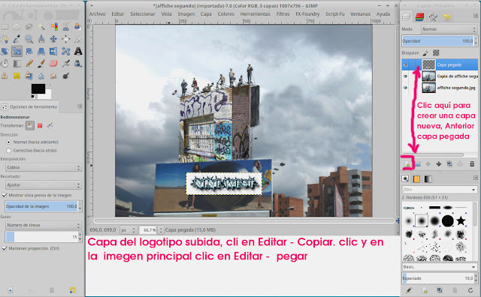Lower the layer with down arrow icon
Viewport: 481px width, 297px height.
click(439, 164)
